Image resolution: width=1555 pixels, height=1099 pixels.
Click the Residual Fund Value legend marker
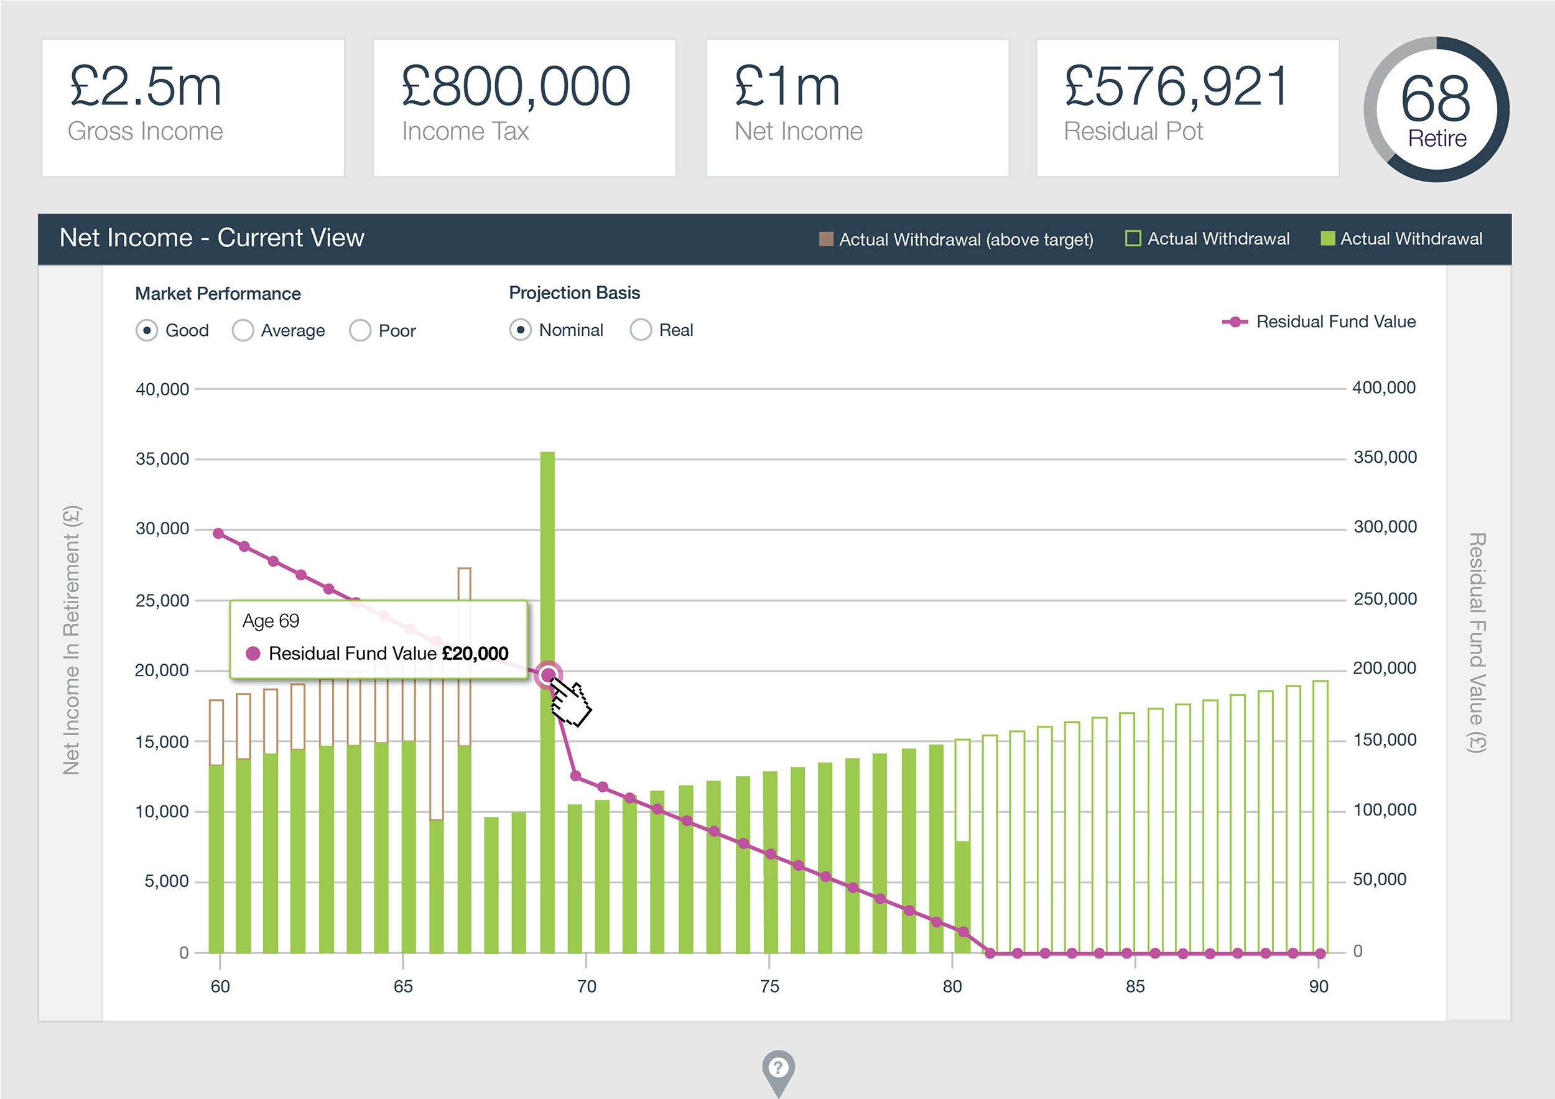1234,322
